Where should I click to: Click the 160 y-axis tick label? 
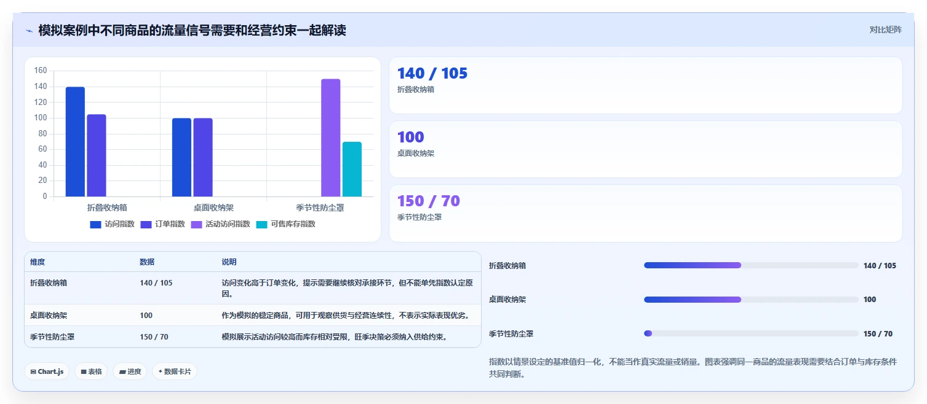[x=41, y=71]
